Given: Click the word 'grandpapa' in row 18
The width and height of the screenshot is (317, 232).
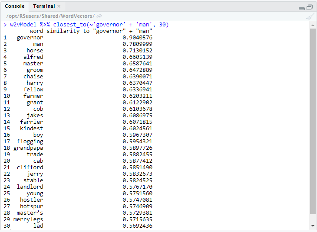Looking at the screenshot, I should (x=28, y=148).
